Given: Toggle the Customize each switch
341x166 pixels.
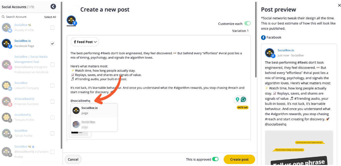Looking at the screenshot, I should [247, 23].
